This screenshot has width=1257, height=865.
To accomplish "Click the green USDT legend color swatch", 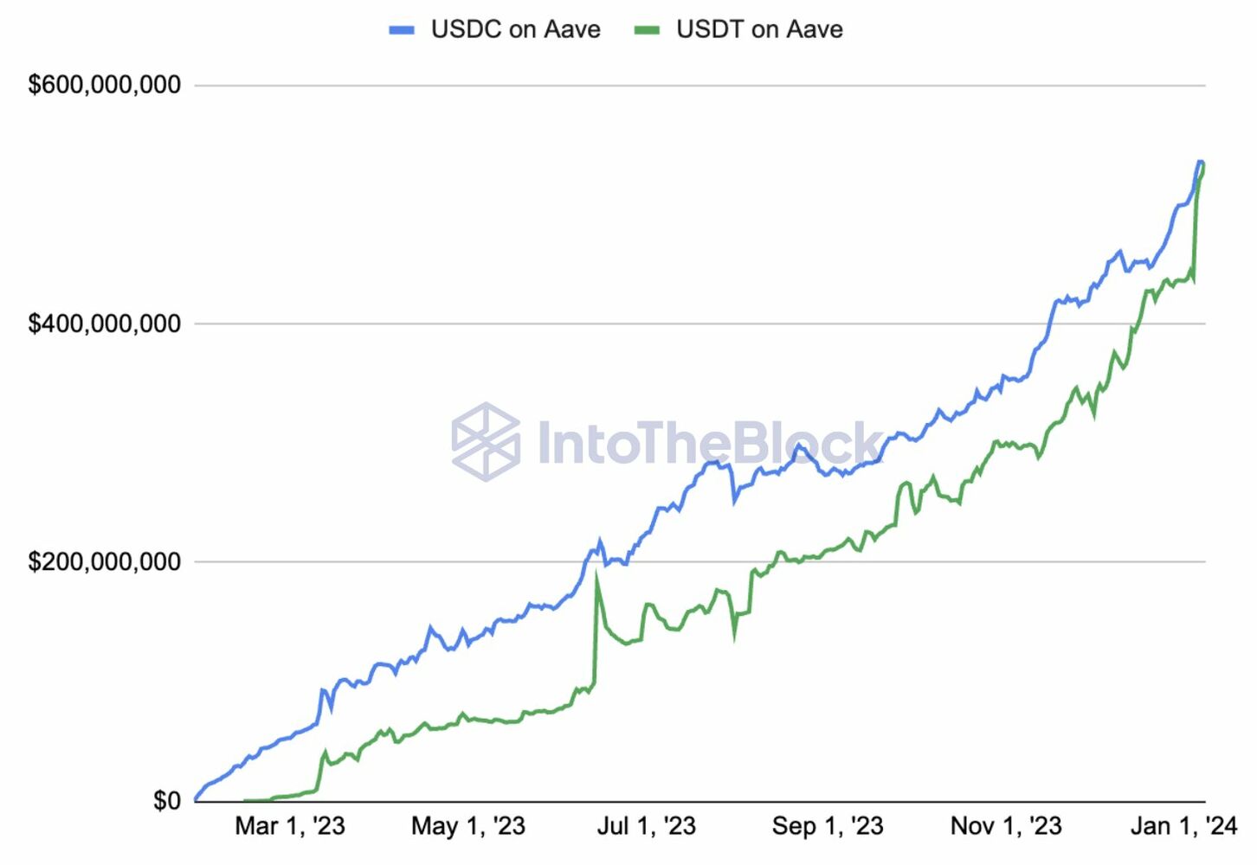I will pos(647,30).
